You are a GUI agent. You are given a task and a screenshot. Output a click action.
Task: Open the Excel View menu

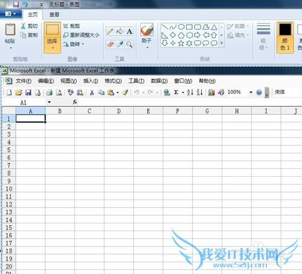tap(68, 81)
